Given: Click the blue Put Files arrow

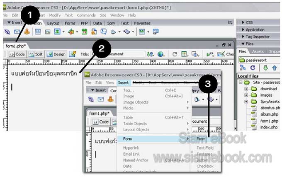Looking at the screenshot, I should [x=275, y=68].
